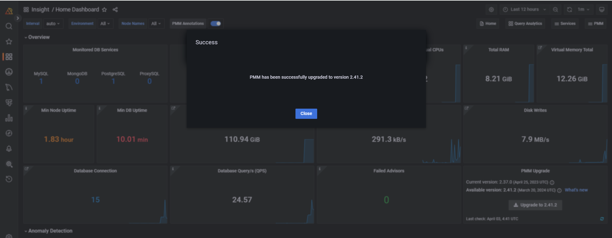Open the Interval auto dropdown
This screenshot has height=238, width=612.
53,24
